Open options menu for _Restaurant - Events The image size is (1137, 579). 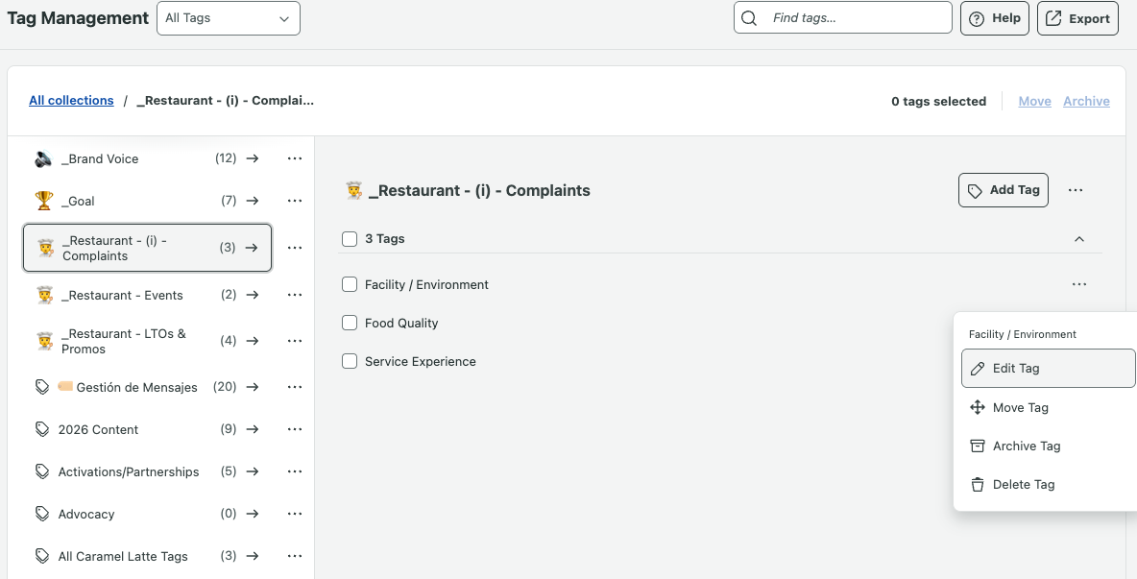[295, 295]
